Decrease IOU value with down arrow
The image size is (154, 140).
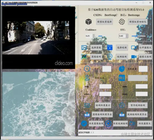[127, 37]
